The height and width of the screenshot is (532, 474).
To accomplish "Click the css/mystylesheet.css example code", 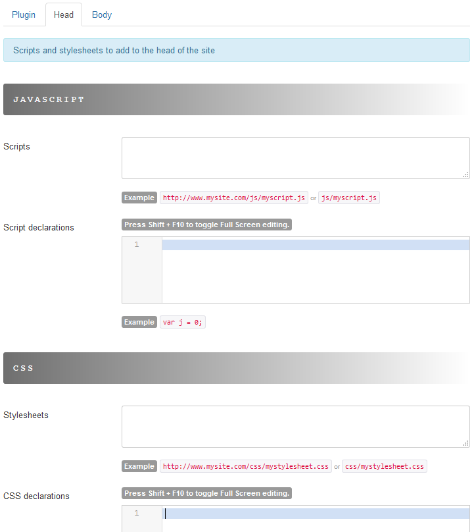I will (385, 466).
